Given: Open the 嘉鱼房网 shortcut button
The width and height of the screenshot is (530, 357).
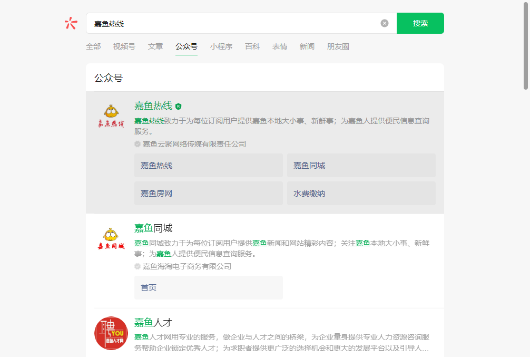Looking at the screenshot, I should point(209,193).
